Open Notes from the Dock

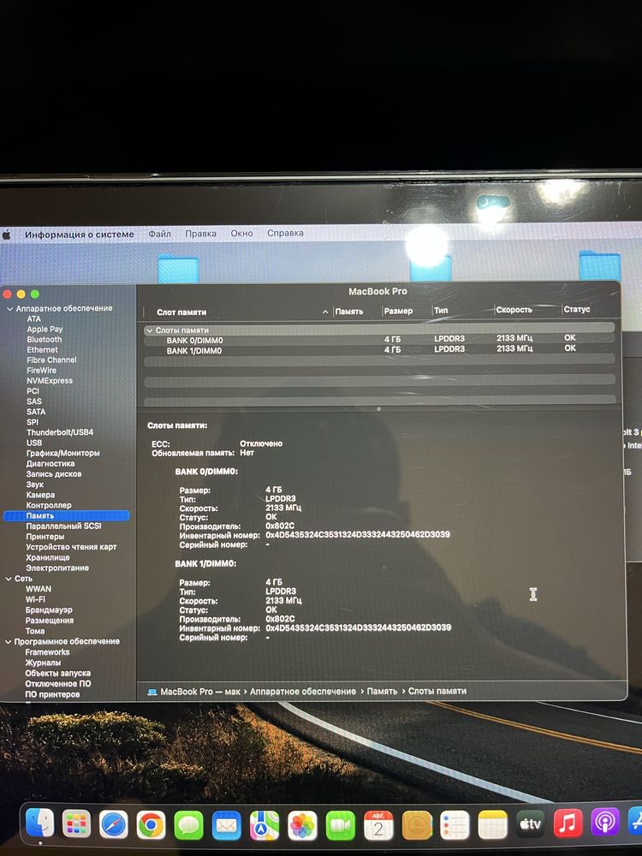(x=492, y=823)
